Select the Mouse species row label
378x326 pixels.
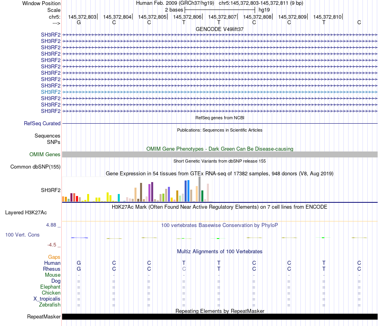pos(53,275)
